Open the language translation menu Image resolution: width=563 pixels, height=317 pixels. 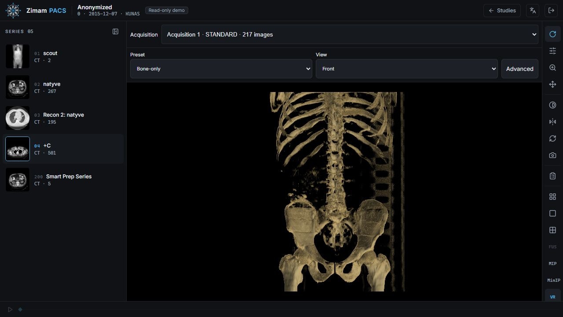(x=533, y=11)
